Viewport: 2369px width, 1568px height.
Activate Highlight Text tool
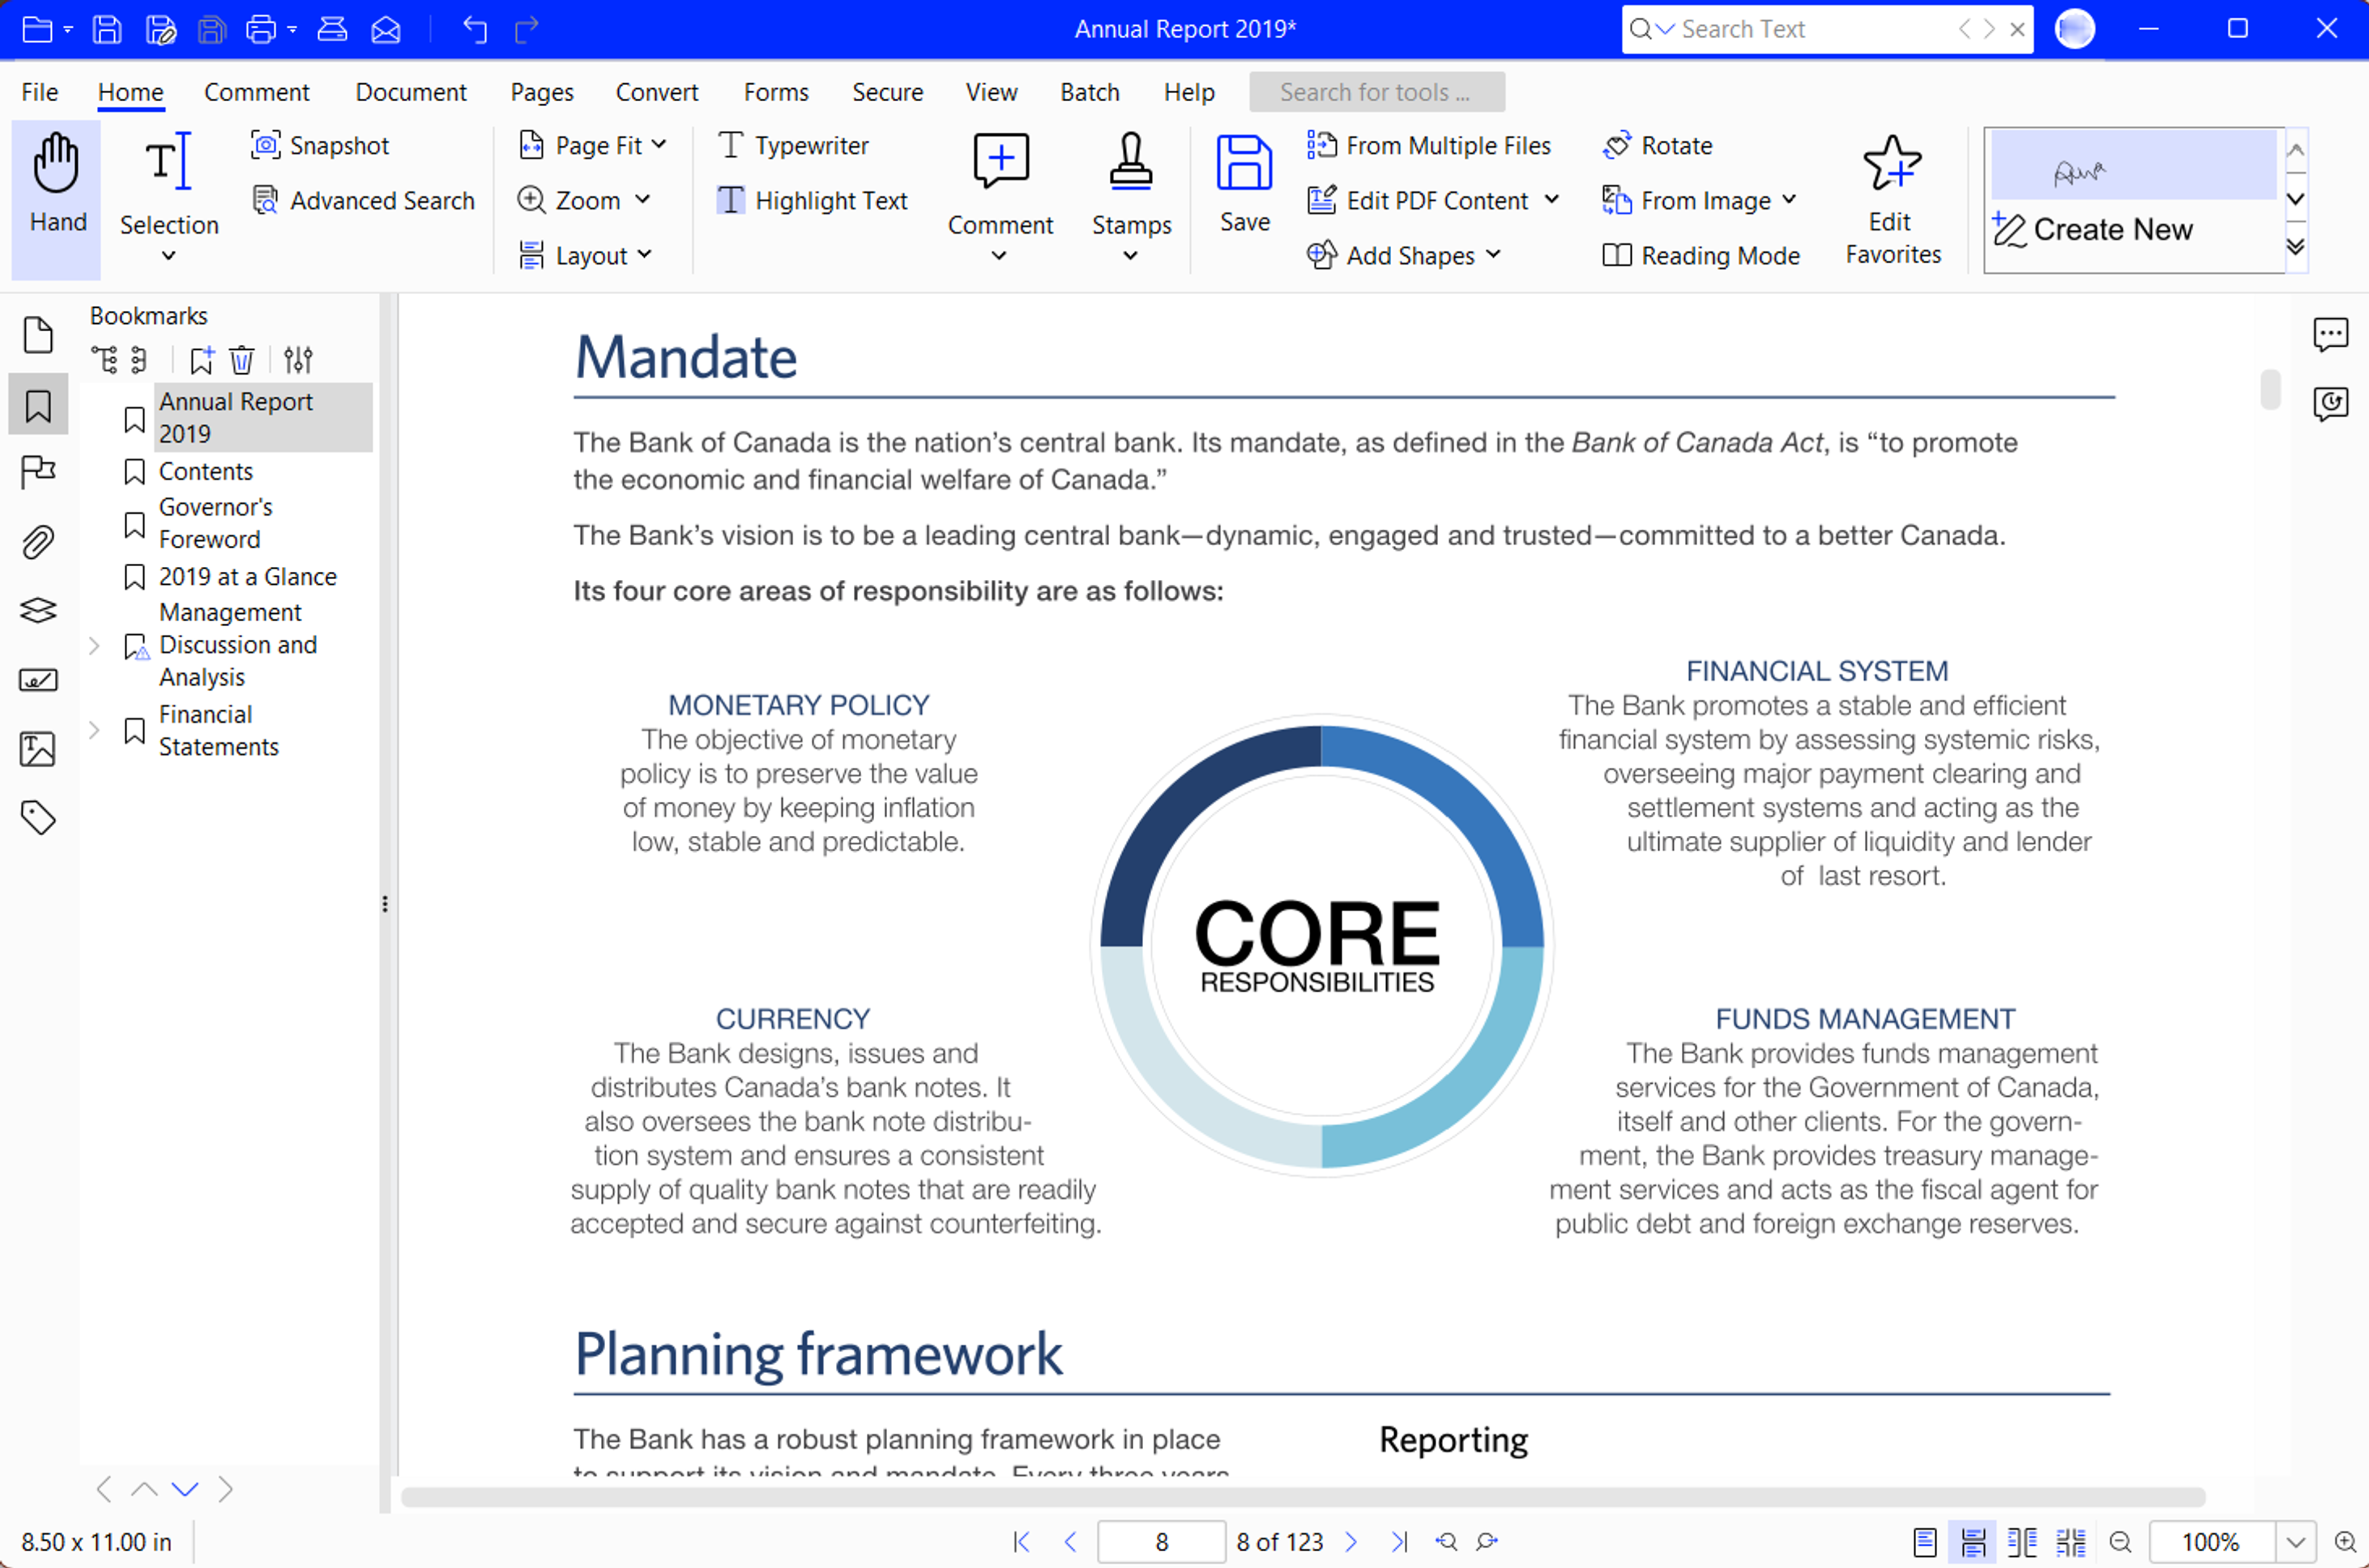pos(812,201)
